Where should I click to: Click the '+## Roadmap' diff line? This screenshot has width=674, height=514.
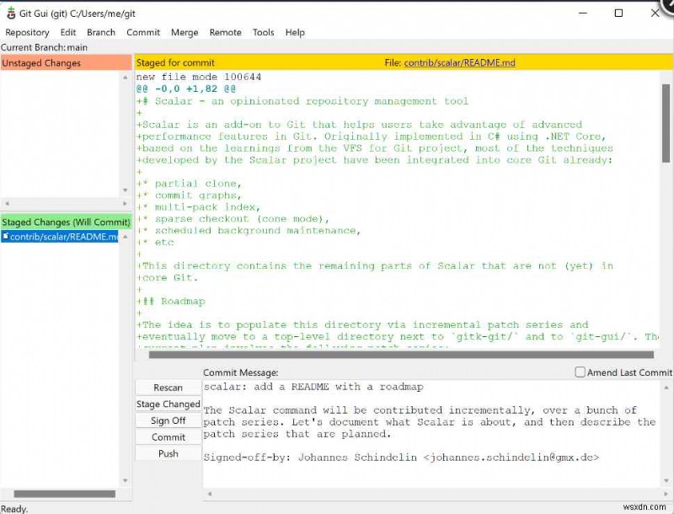(x=171, y=302)
